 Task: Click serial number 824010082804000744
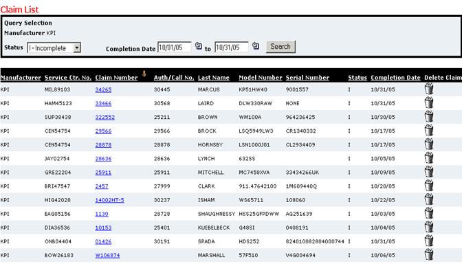(x=315, y=242)
